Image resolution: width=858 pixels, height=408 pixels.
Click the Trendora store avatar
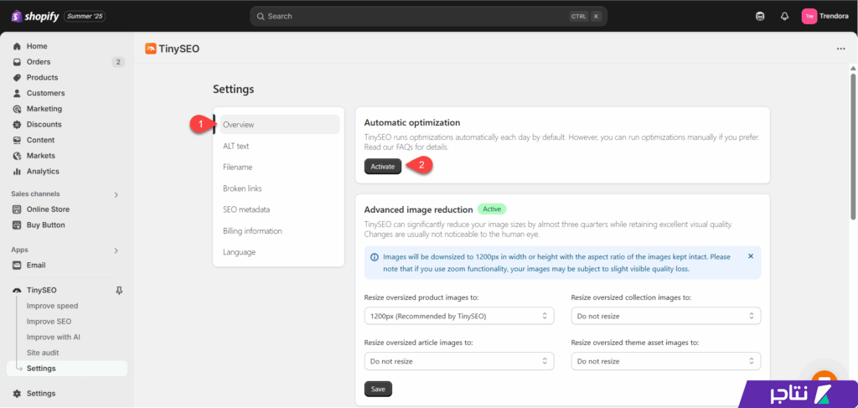[x=809, y=17]
